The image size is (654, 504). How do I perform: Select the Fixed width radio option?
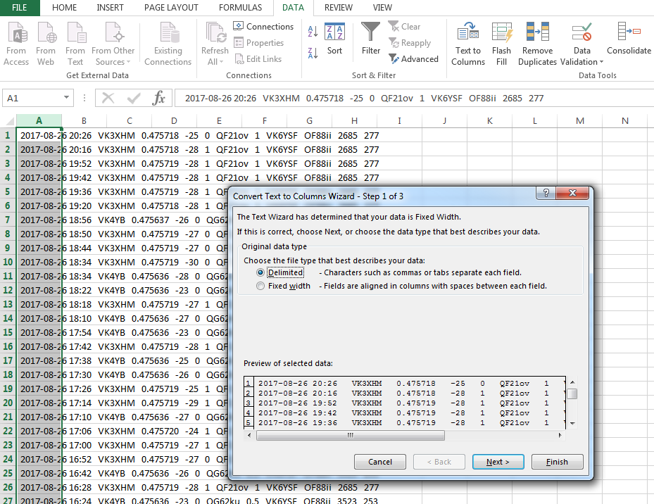coord(261,286)
